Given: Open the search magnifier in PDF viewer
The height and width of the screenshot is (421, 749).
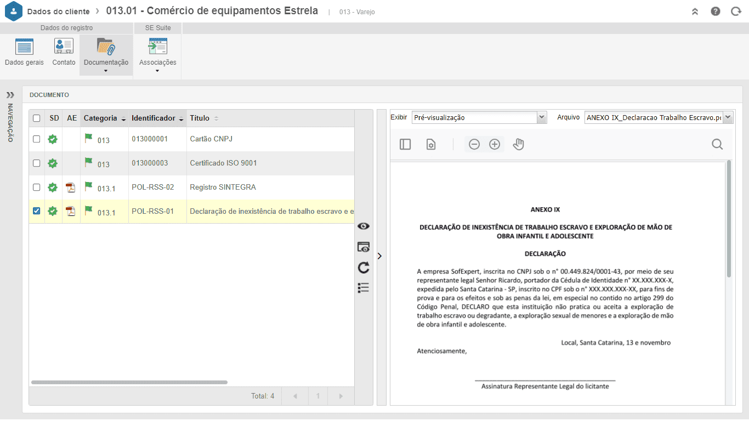Looking at the screenshot, I should (x=717, y=144).
